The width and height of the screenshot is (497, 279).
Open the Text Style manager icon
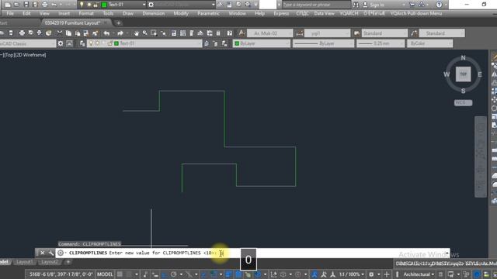(x=242, y=33)
